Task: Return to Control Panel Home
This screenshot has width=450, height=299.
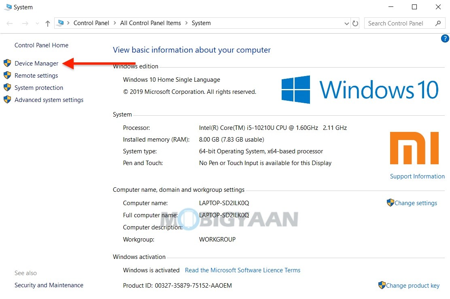Action: pos(41,45)
